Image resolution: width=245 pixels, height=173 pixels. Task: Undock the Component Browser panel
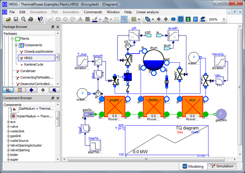[53, 98]
